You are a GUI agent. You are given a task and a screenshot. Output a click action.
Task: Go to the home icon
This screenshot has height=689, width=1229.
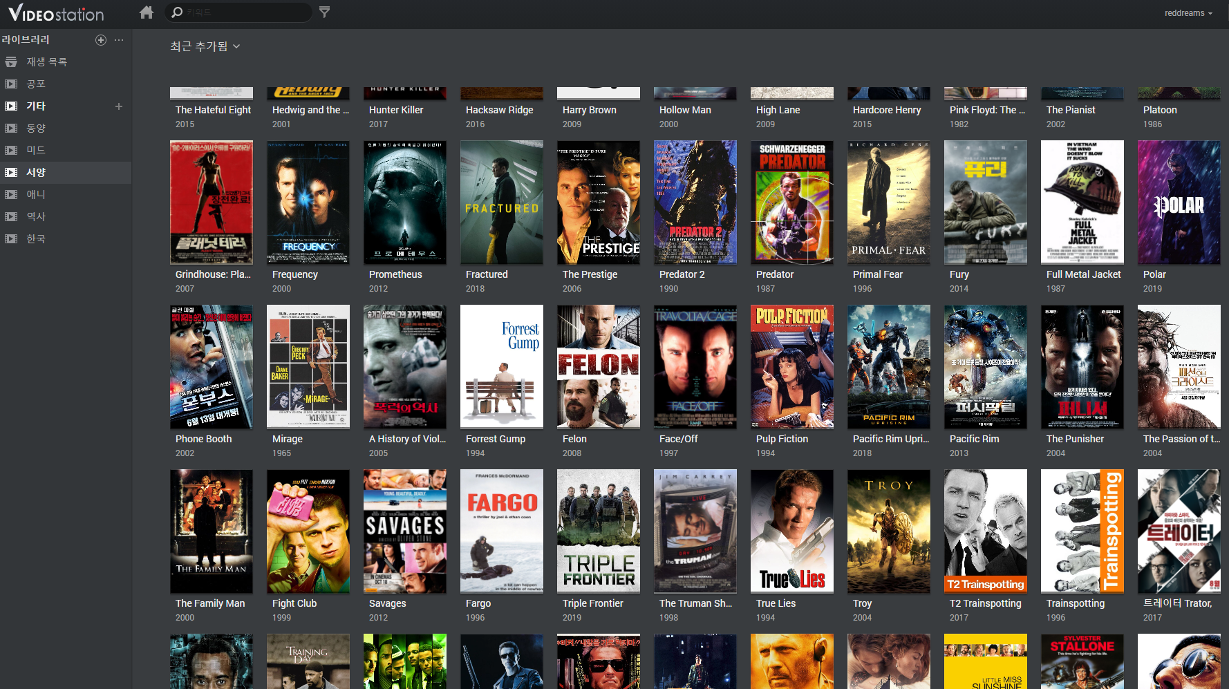(x=146, y=12)
